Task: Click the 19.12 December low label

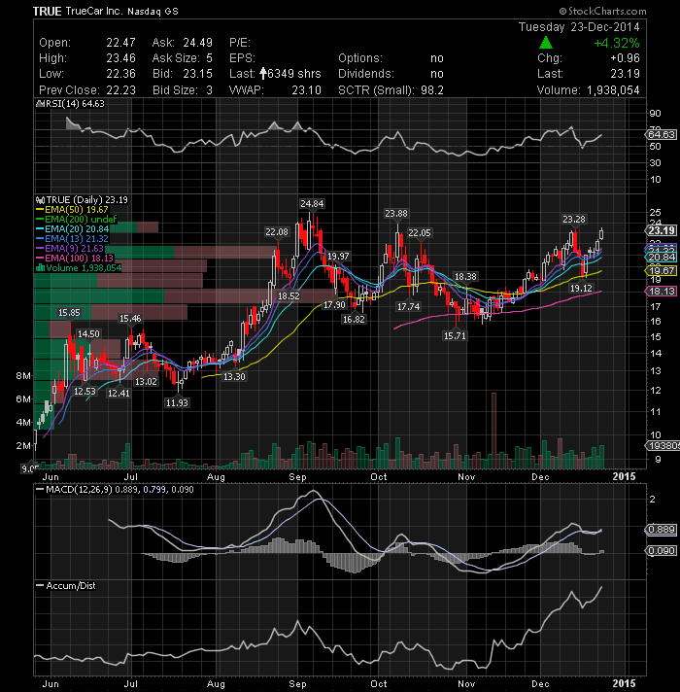Action: coord(581,289)
